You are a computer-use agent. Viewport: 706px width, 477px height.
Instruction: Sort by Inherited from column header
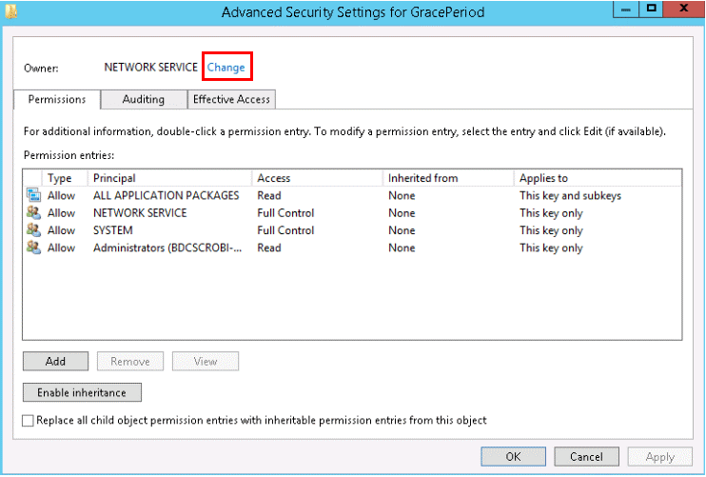click(448, 178)
